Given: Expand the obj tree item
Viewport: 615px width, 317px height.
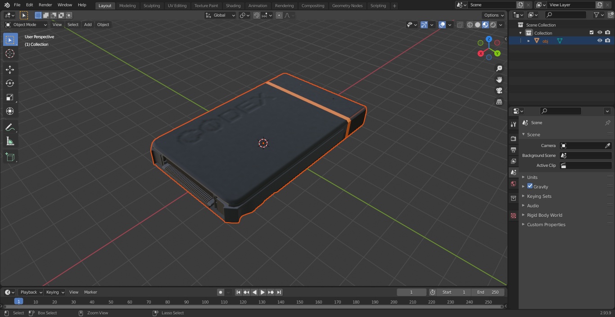Looking at the screenshot, I should tap(529, 41).
